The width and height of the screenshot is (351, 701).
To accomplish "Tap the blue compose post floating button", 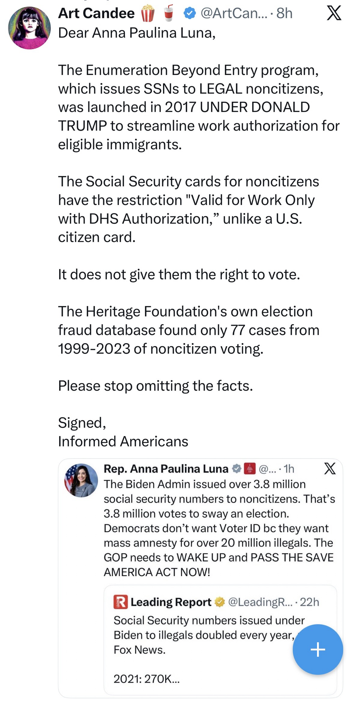I will click(x=317, y=649).
